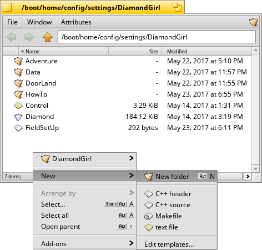Expand the Add-ons submenu
The width and height of the screenshot is (262, 250).
(x=85, y=244)
